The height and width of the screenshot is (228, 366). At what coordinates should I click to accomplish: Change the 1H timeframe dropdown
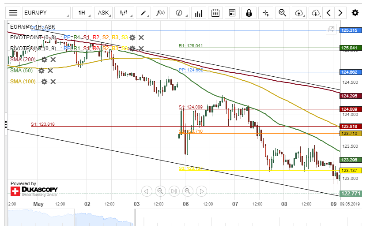point(82,13)
